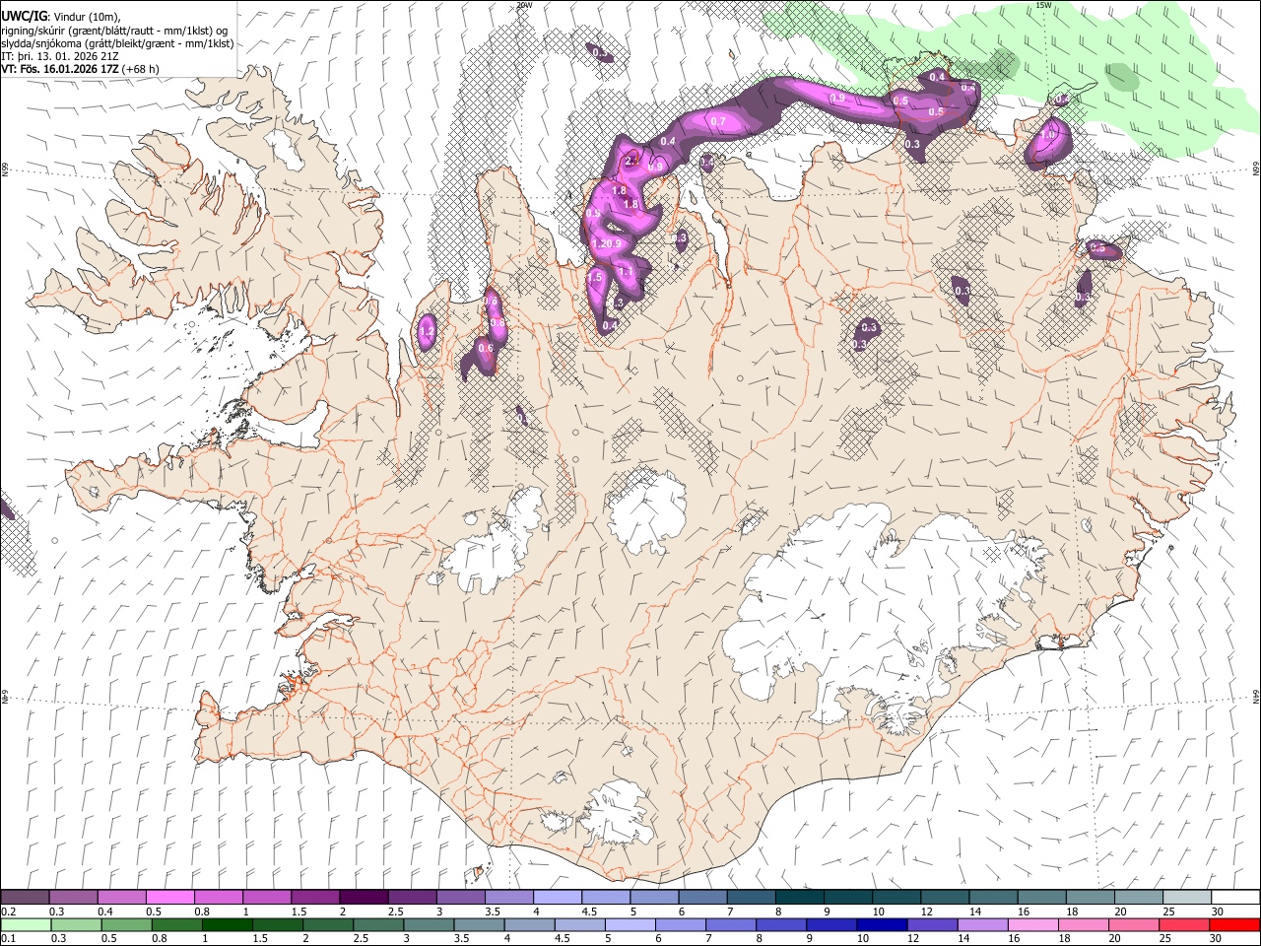This screenshot has width=1261, height=946.
Task: Click the pale lavender snow swatch 4 to 4.5
Action: pos(557,897)
